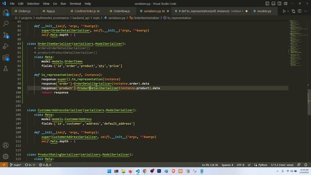Open the Manage gear menu
This screenshot has height=175, width=311.
click(5, 157)
